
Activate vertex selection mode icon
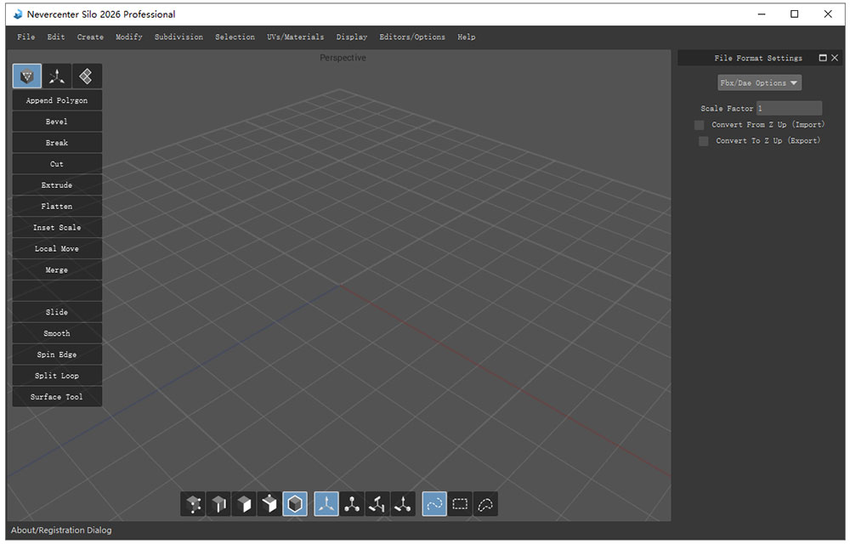pos(193,504)
